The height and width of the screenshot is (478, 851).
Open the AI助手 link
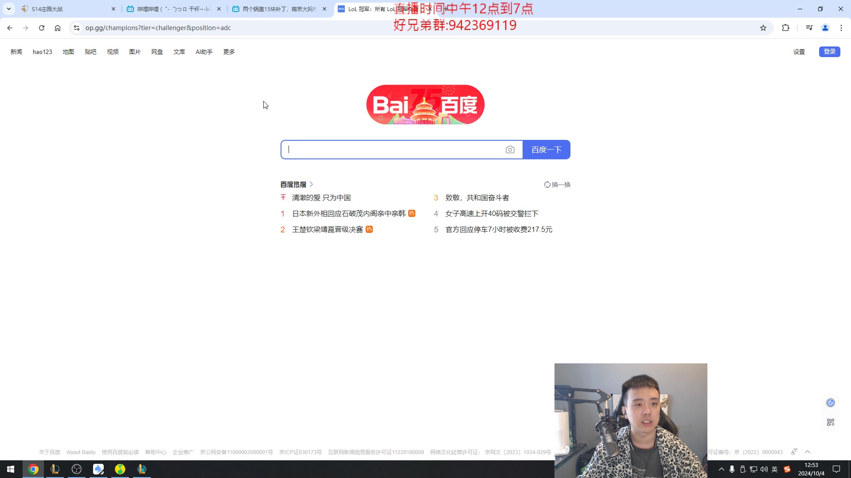(204, 52)
